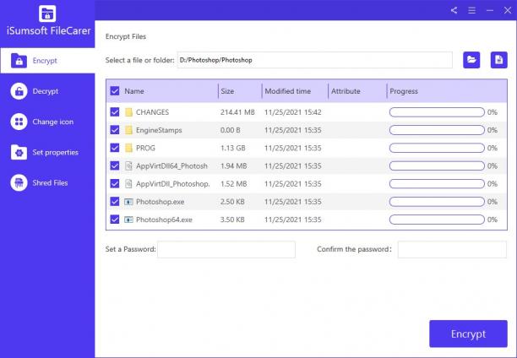Viewport: 517px width, 358px height.
Task: Click the 1.94 MB size value
Action: (x=233, y=165)
